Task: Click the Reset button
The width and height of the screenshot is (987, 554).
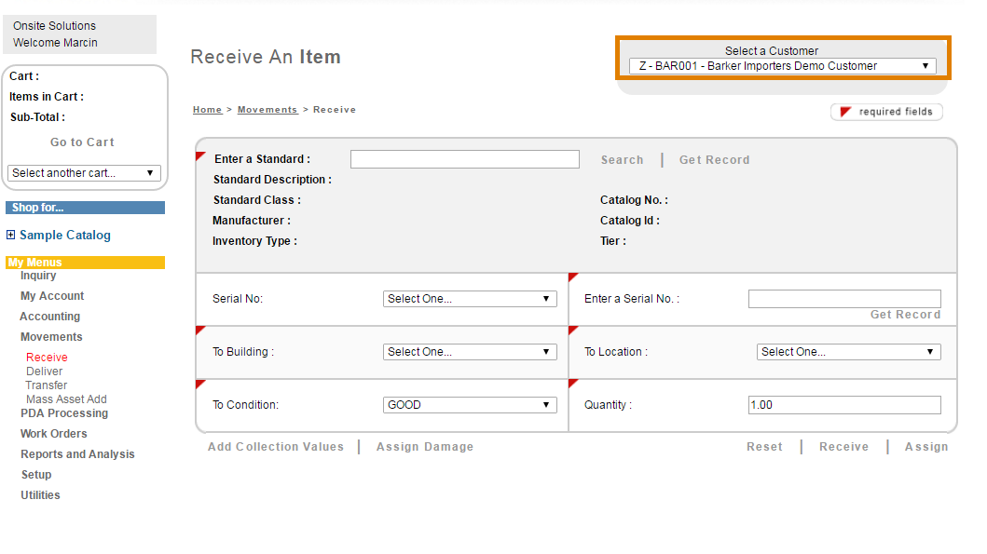Action: pyautogui.click(x=764, y=447)
